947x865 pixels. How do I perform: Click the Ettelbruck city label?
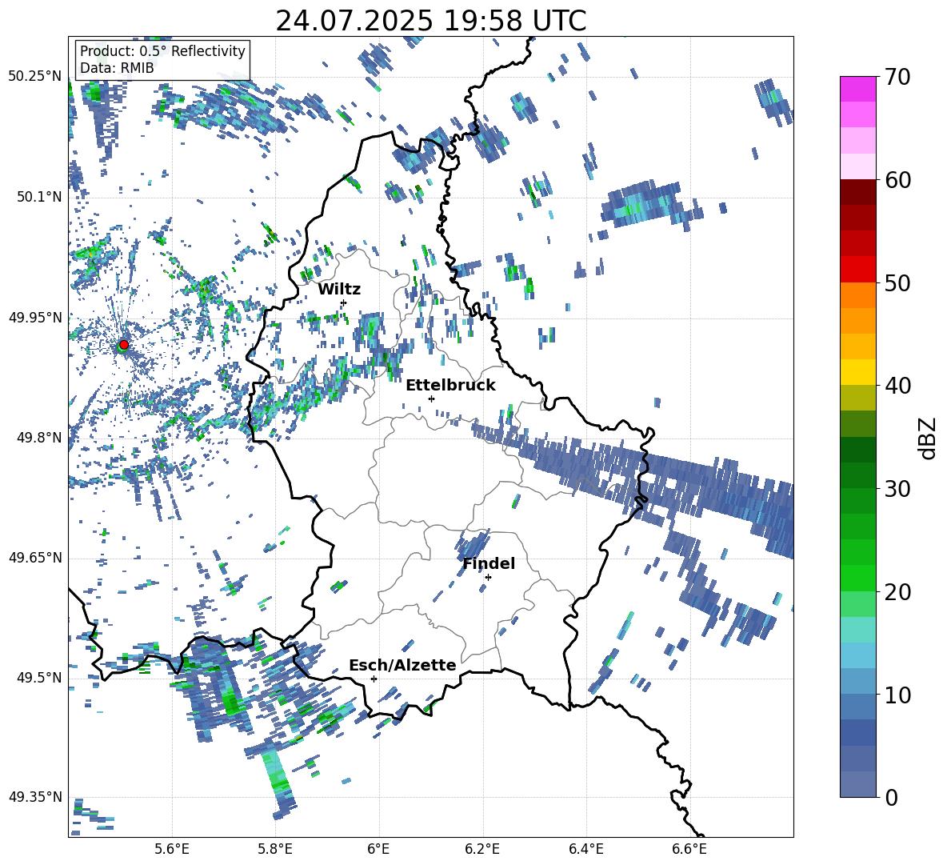point(450,386)
